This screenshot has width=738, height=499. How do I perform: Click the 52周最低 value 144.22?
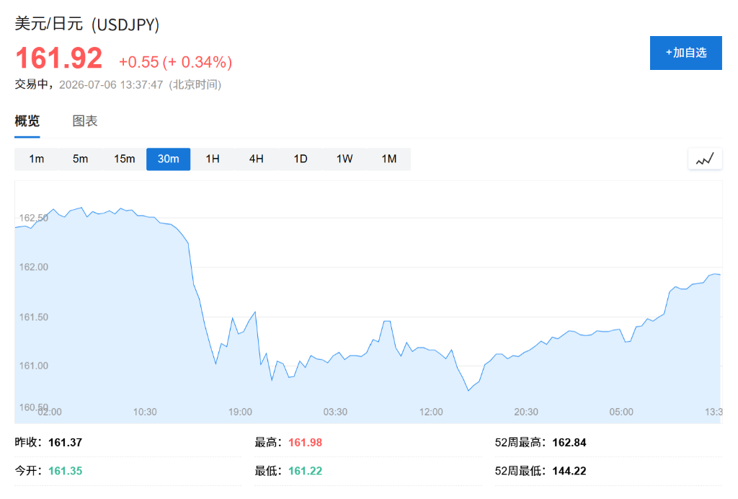tap(569, 471)
